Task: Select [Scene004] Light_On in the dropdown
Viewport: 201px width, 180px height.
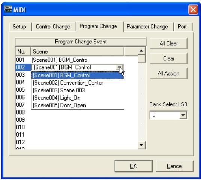Action: 77,98
